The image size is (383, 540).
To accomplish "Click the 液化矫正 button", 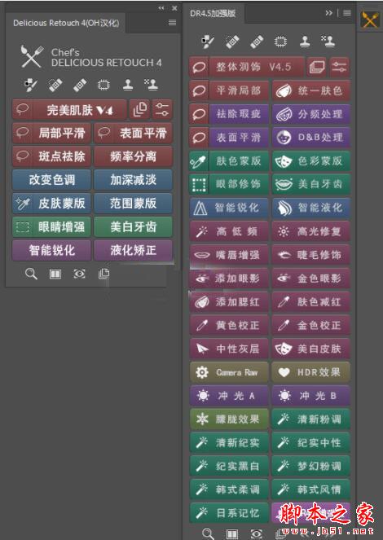I will [x=134, y=250].
